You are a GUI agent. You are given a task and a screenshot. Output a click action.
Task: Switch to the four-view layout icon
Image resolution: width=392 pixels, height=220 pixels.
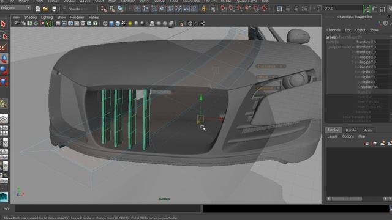4,130
